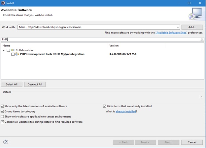Click the PHP filter text field
This screenshot has height=148, width=206.
click(102, 39)
